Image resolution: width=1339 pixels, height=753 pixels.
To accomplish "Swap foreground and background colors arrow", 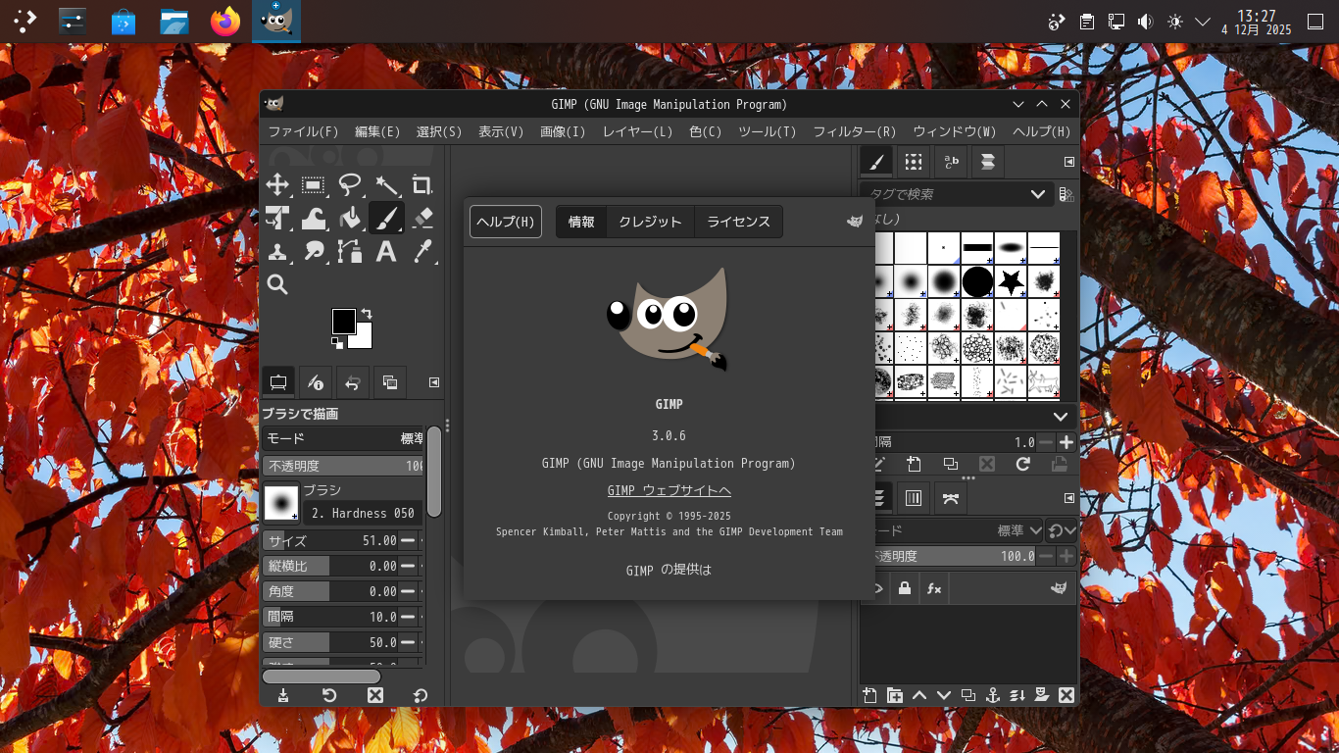I will (367, 314).
